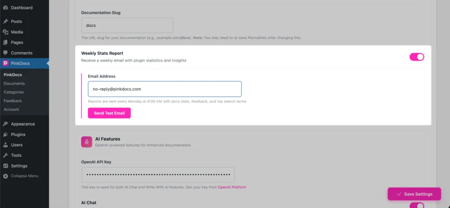450x208 pixels.
Task: Click the PinkDocs logo icon
Action: [x=5, y=64]
